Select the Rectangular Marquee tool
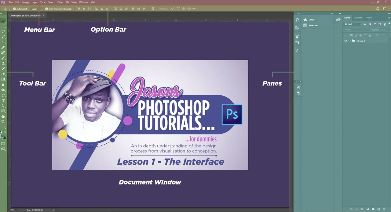This screenshot has width=391, height=212. point(3,26)
